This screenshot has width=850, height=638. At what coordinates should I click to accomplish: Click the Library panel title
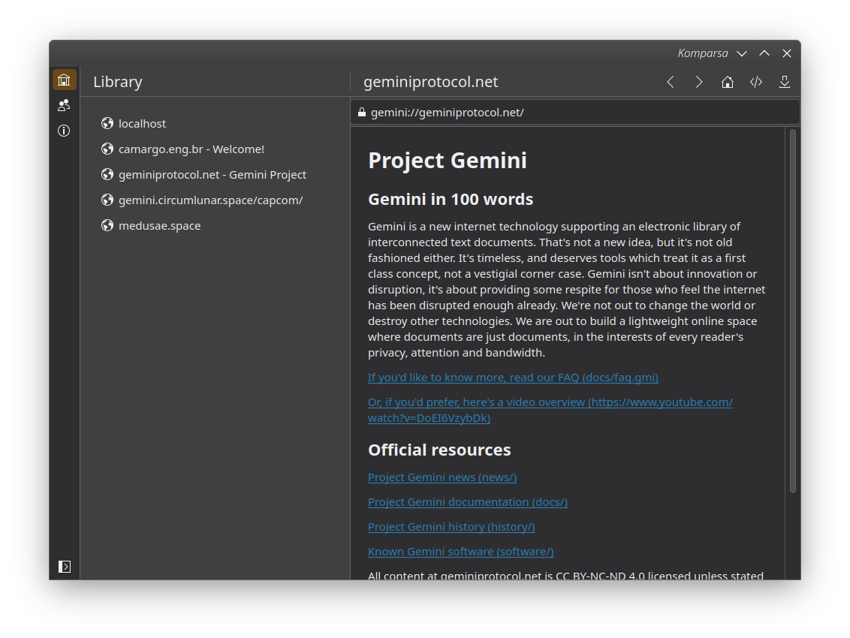point(118,82)
